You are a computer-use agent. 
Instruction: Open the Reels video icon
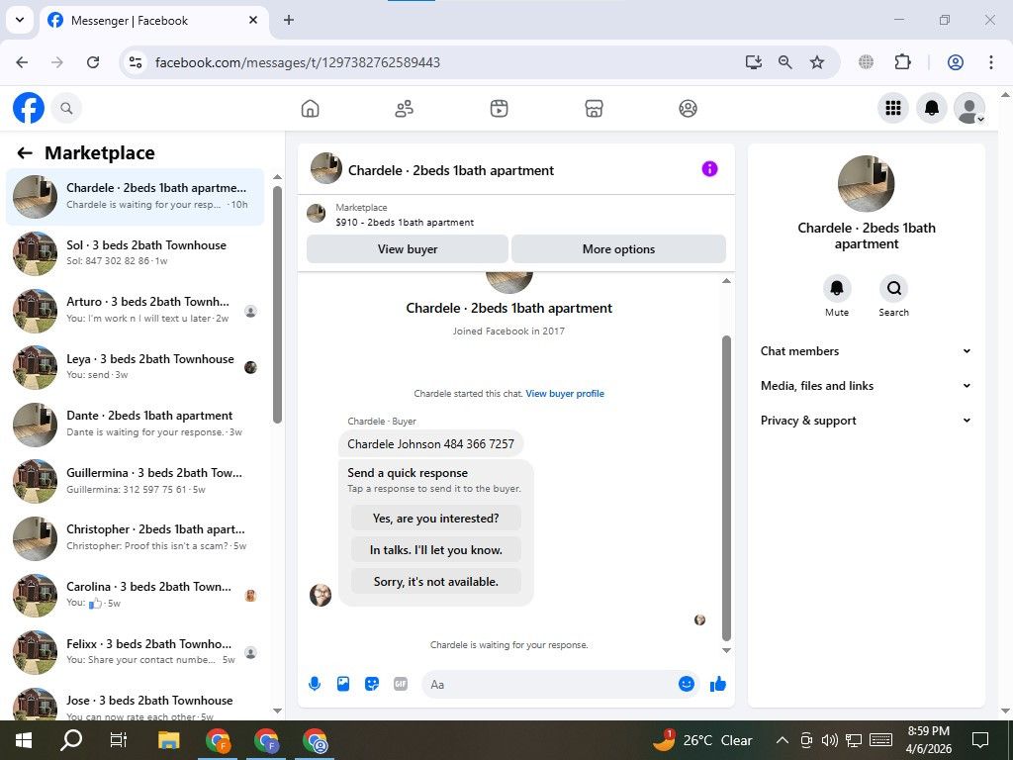click(x=499, y=109)
